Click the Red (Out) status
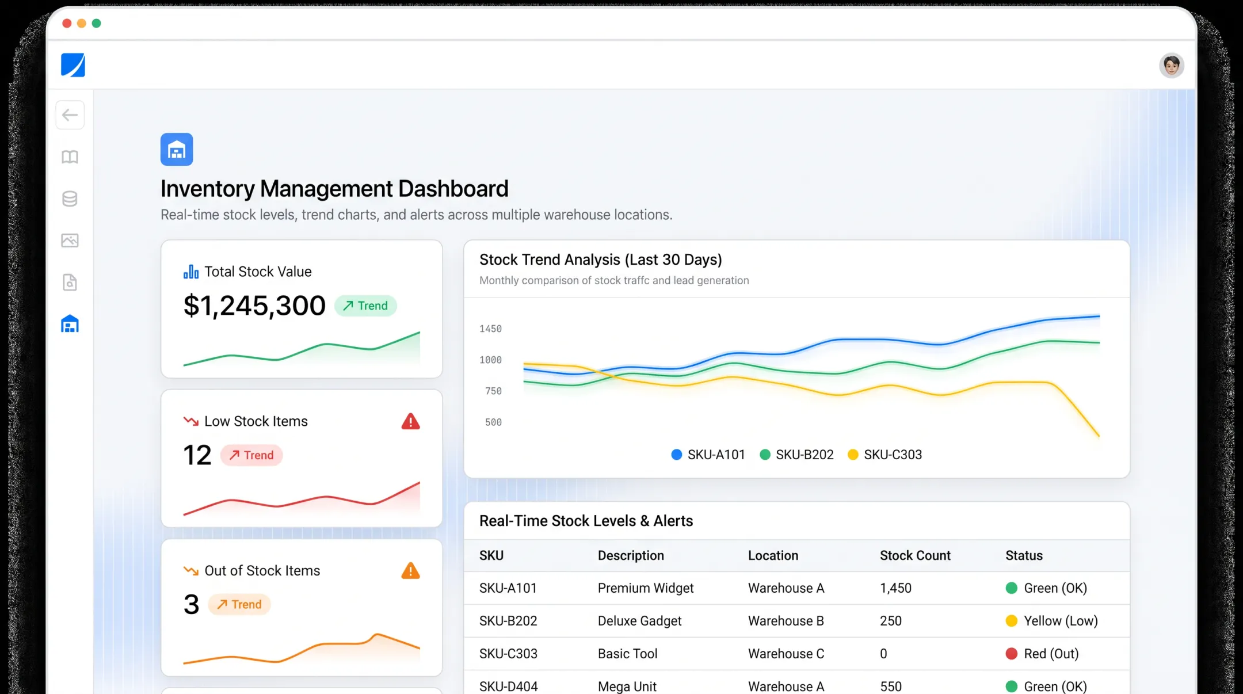The image size is (1243, 694). (1042, 654)
